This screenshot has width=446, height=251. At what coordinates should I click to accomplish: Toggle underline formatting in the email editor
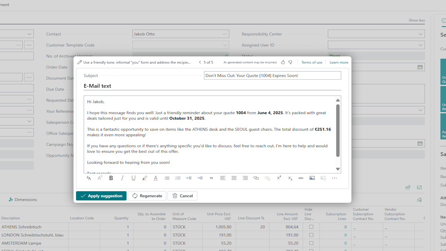[x=133, y=178]
